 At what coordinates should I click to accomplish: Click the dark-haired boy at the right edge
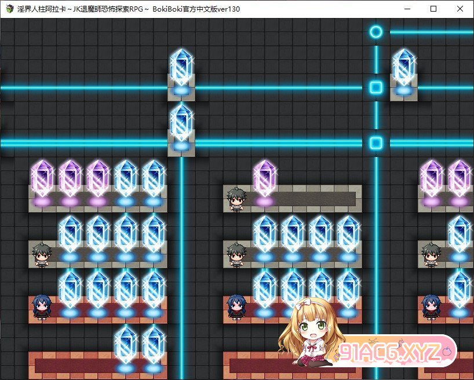coord(431,254)
